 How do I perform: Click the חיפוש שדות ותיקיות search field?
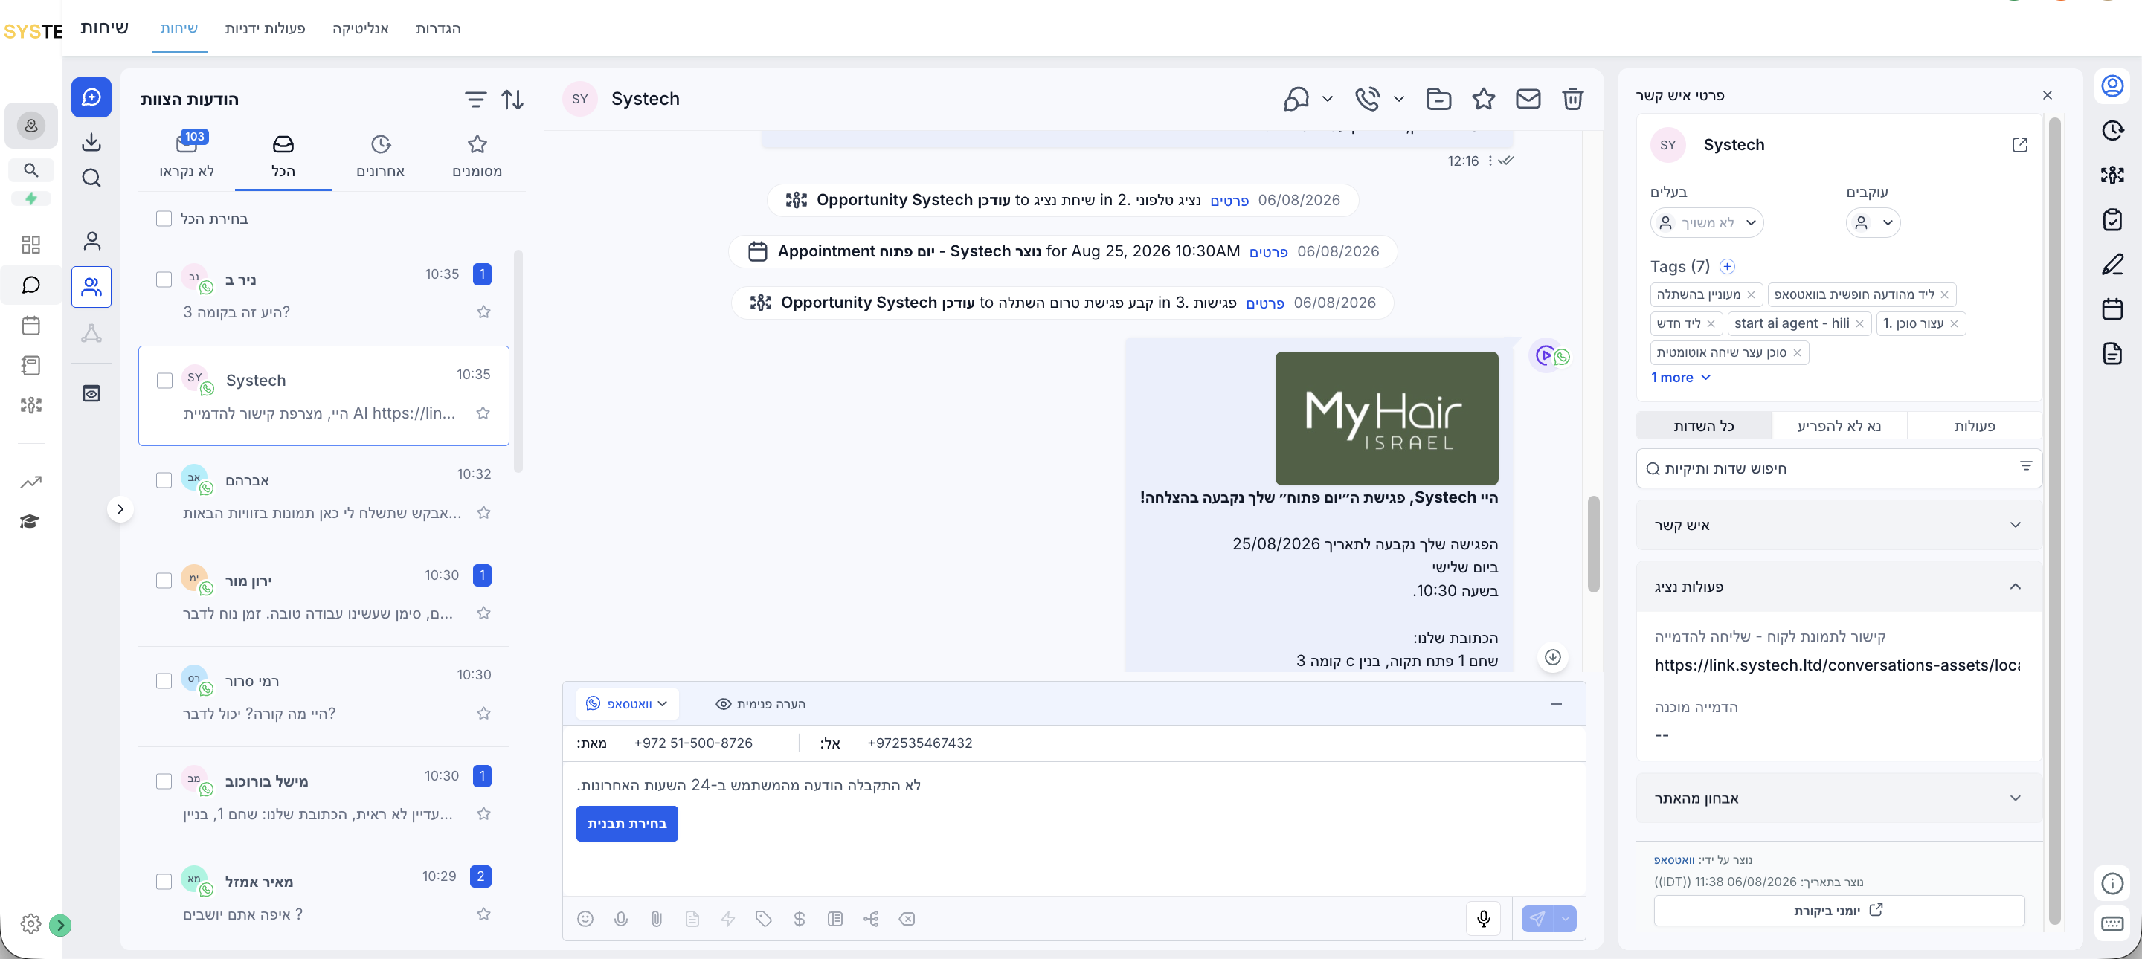[x=1839, y=468]
